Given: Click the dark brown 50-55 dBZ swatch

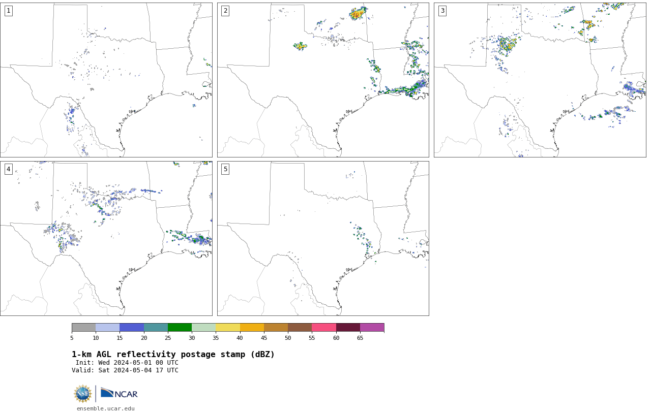Looking at the screenshot, I should [x=300, y=327].
